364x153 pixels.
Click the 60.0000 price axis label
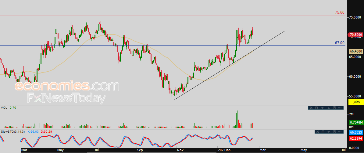click(x=355, y=76)
